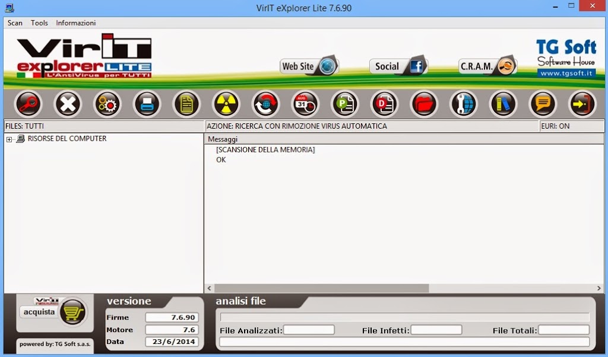
Task: Click the acquista purchase button
Action: pos(39,312)
